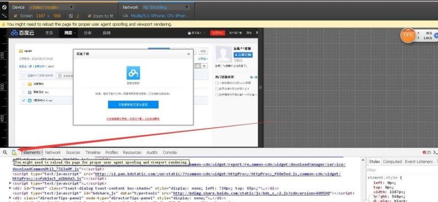
Task: Open the bds_s_v2.js source link
Action: (252, 193)
